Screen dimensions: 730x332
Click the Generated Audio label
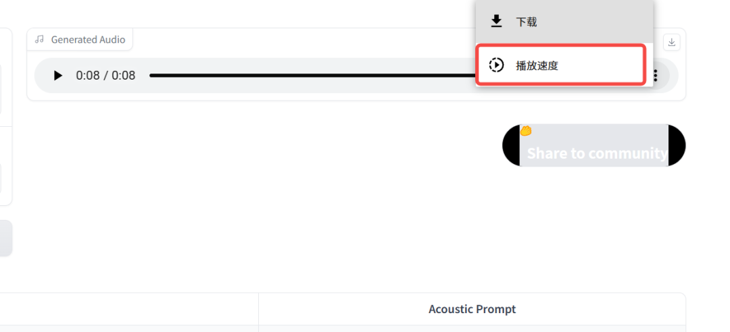click(x=88, y=40)
